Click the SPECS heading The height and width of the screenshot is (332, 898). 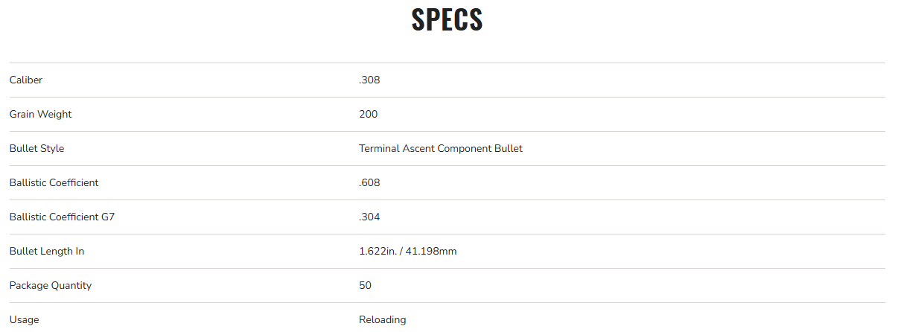click(447, 20)
